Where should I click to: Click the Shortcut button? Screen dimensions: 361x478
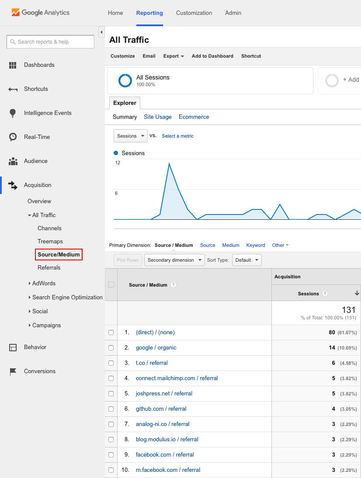click(x=251, y=56)
